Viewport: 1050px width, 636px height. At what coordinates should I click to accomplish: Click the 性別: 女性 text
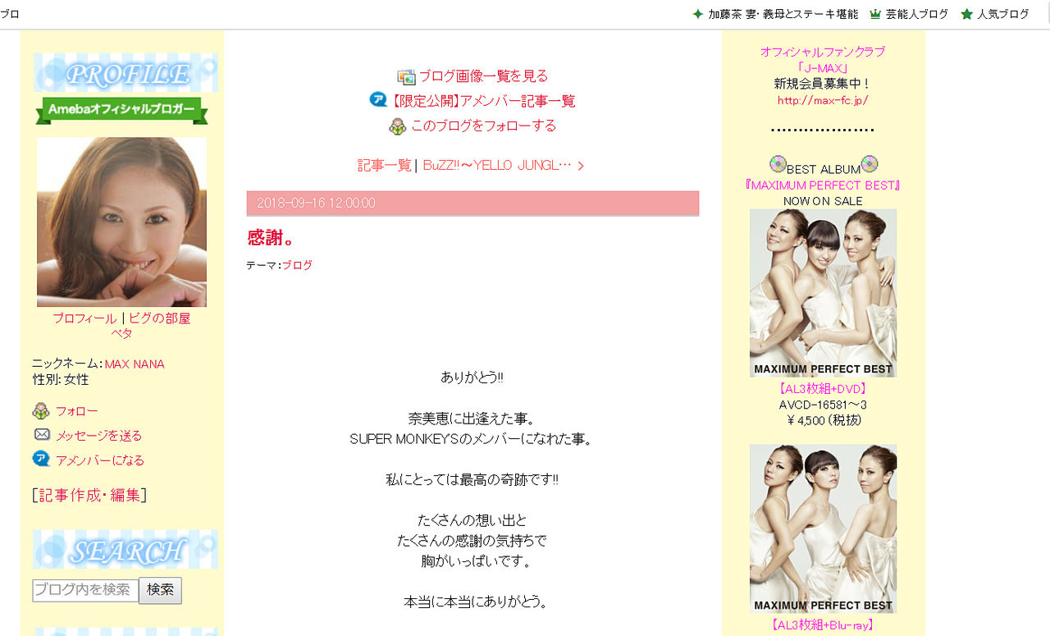pos(61,380)
